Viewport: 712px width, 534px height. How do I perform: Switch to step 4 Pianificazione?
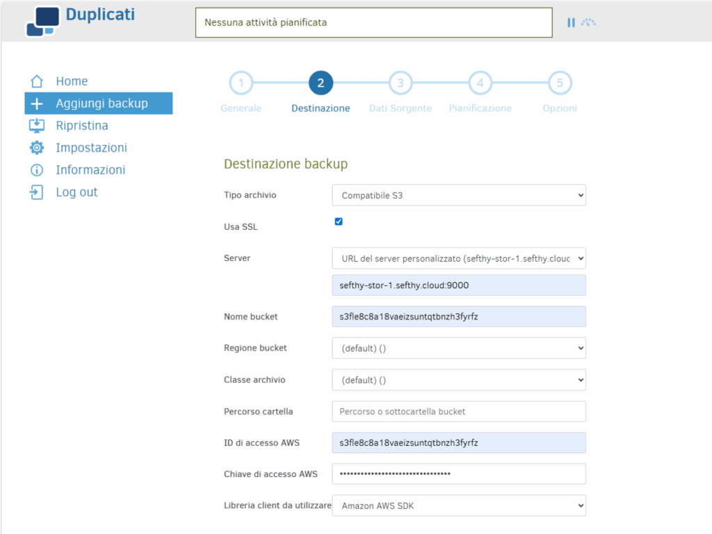pos(480,83)
